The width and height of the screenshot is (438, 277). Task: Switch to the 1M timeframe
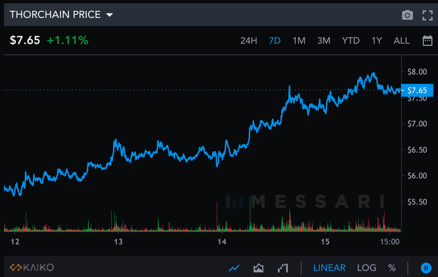[299, 40]
